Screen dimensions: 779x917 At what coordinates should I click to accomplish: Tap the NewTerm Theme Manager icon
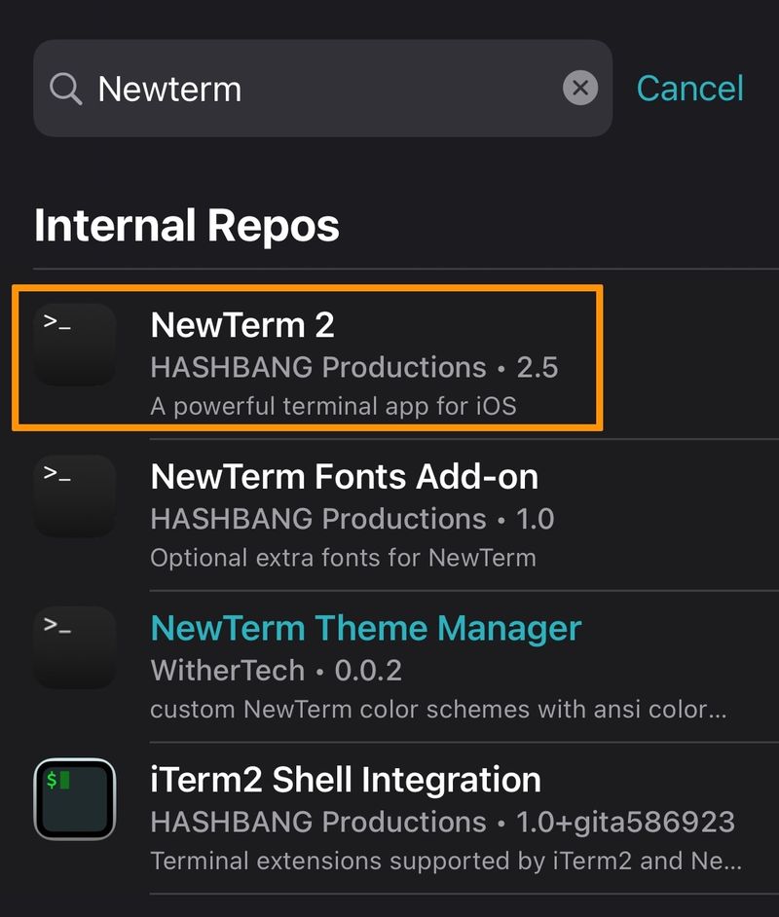click(x=75, y=647)
